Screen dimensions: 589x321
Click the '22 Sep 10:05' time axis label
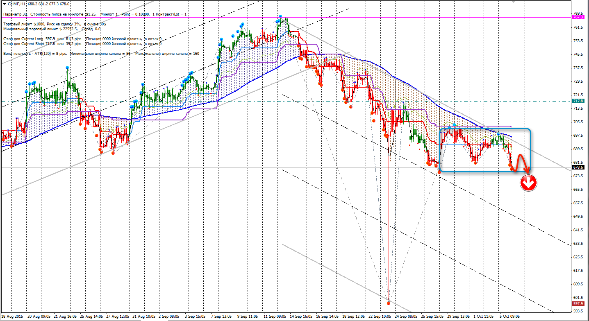380,316
